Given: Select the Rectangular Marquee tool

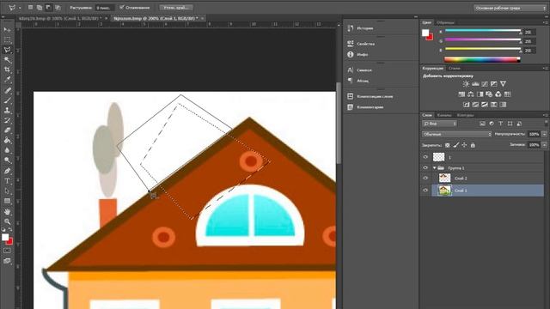Looking at the screenshot, I should coord(7,39).
